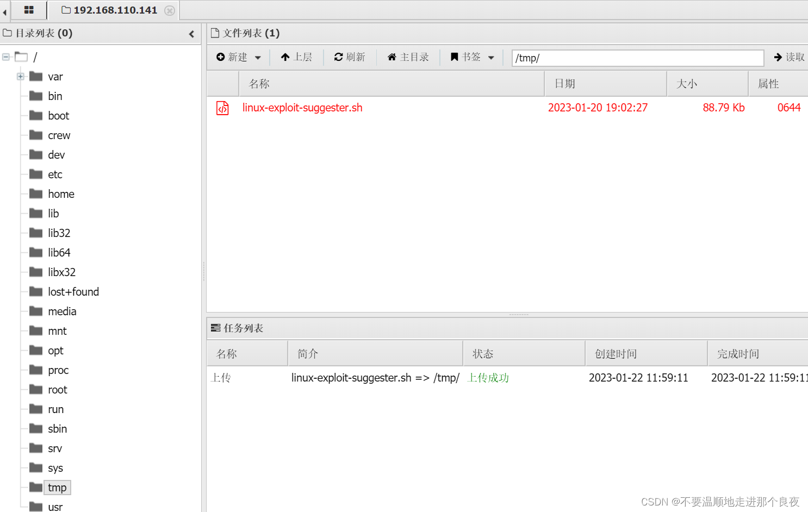Select the crew folder
The image size is (808, 512).
point(59,135)
